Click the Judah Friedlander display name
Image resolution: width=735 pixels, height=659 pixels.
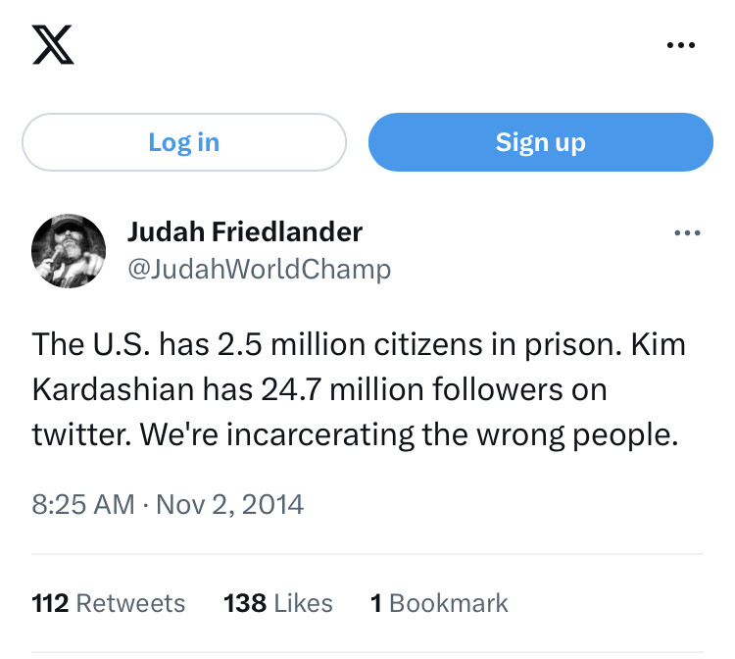click(x=244, y=232)
